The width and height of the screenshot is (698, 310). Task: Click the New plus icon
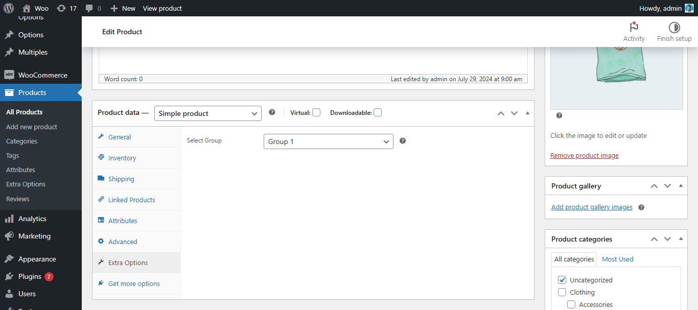pyautogui.click(x=114, y=8)
